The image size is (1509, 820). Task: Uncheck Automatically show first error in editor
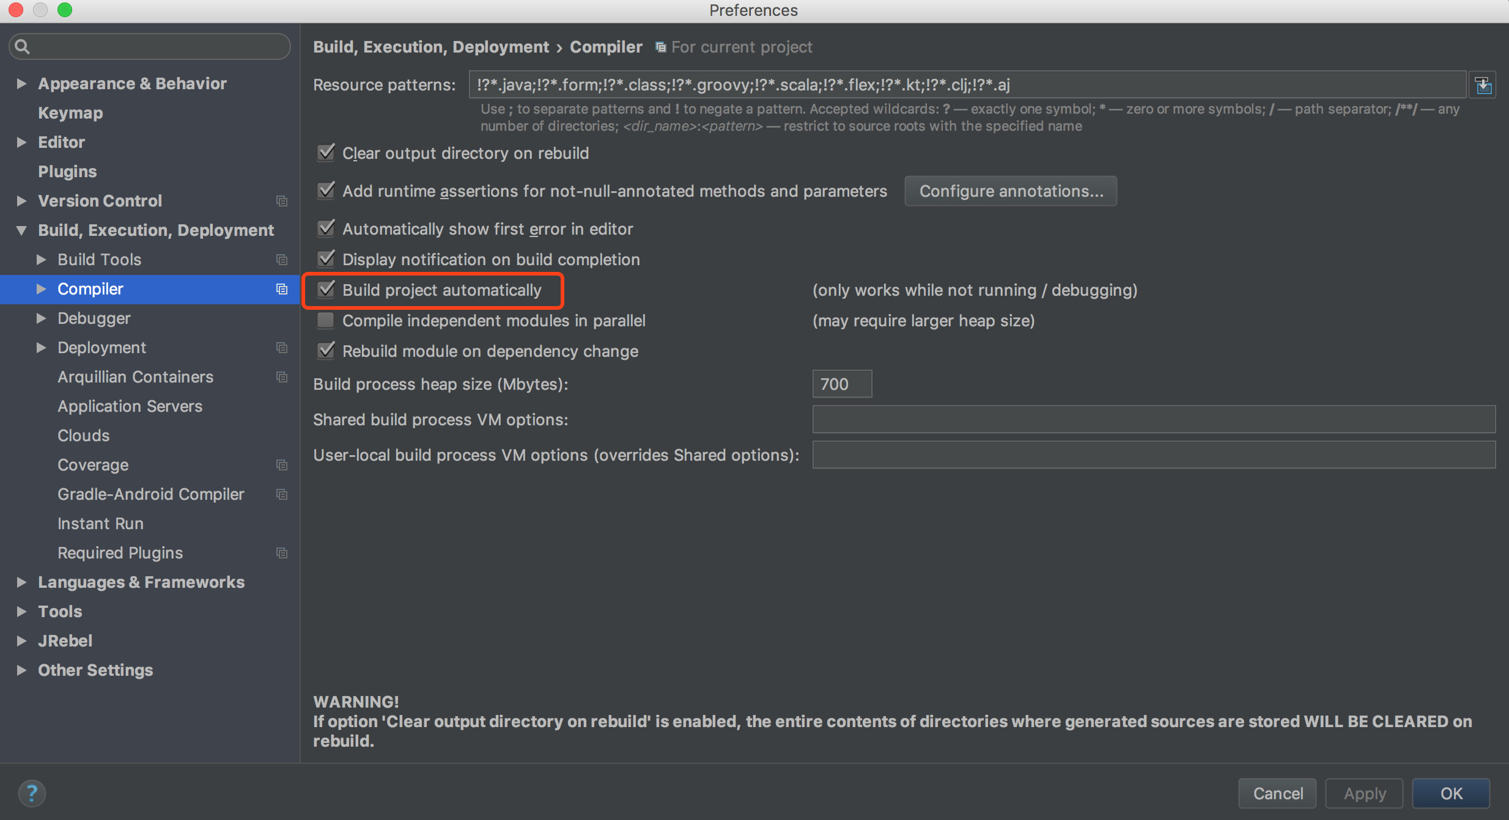(x=327, y=228)
